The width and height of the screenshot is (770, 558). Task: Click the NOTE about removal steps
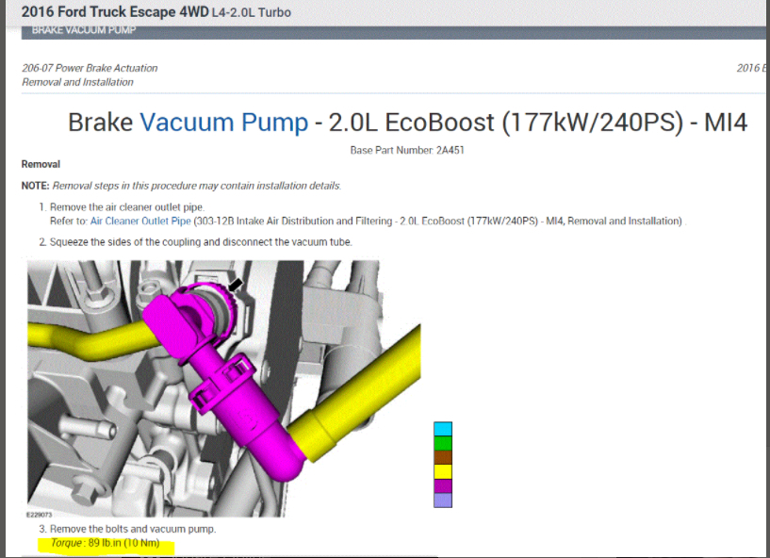click(x=181, y=186)
